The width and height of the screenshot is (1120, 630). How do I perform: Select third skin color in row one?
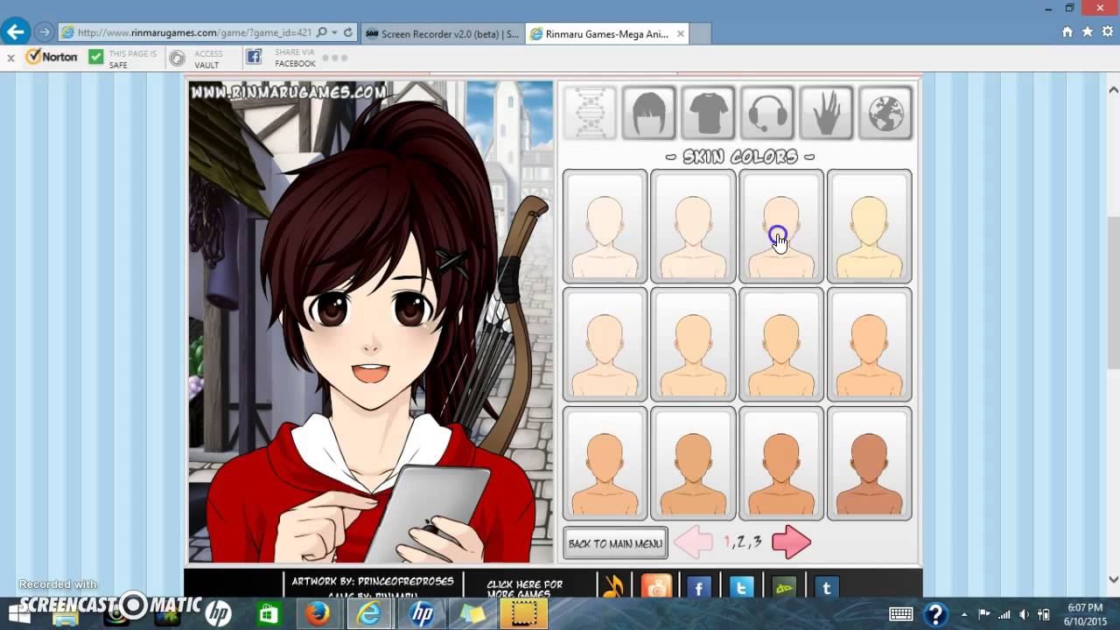click(781, 227)
